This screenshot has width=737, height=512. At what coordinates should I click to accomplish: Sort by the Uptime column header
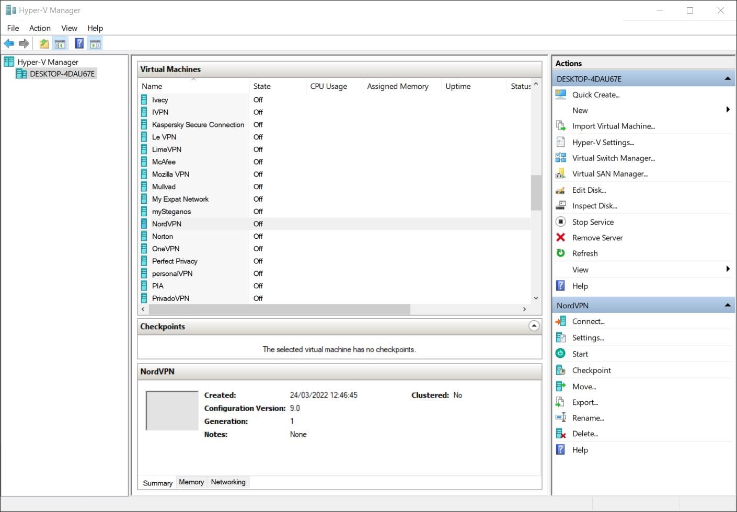coord(474,86)
